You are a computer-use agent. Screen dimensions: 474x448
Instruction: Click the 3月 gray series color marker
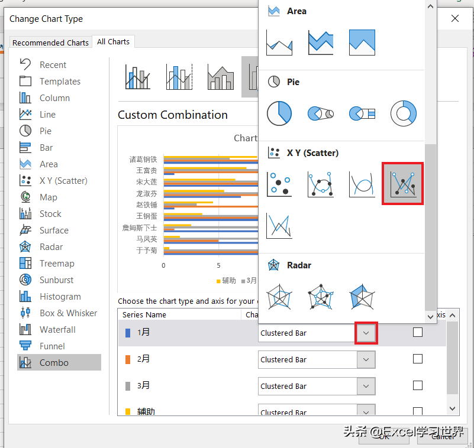(128, 386)
